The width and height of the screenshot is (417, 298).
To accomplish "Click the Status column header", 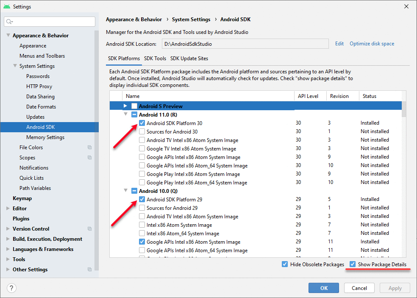I will click(x=380, y=96).
